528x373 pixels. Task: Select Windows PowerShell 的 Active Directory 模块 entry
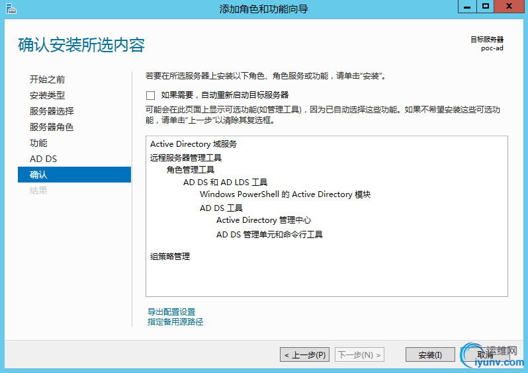click(285, 194)
